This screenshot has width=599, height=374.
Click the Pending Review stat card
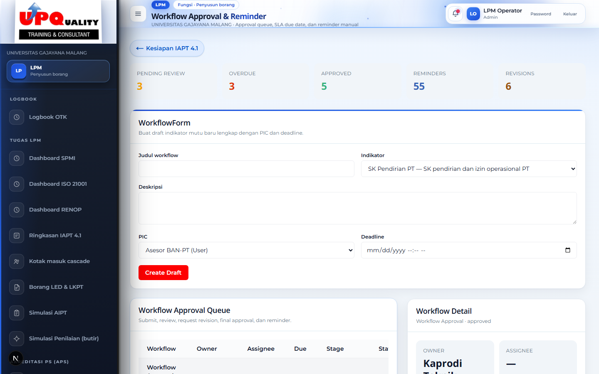pos(174,81)
